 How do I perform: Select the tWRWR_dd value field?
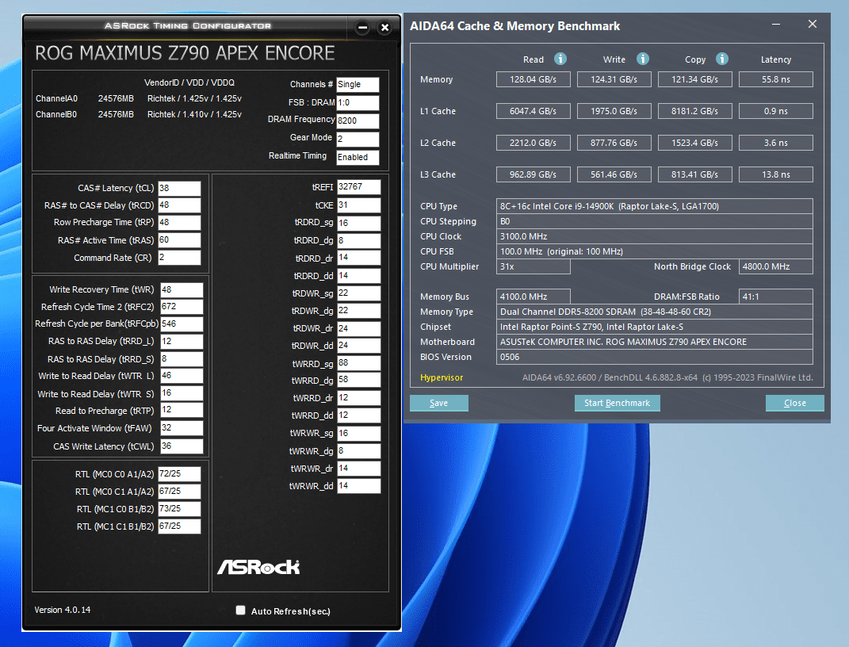[x=358, y=486]
